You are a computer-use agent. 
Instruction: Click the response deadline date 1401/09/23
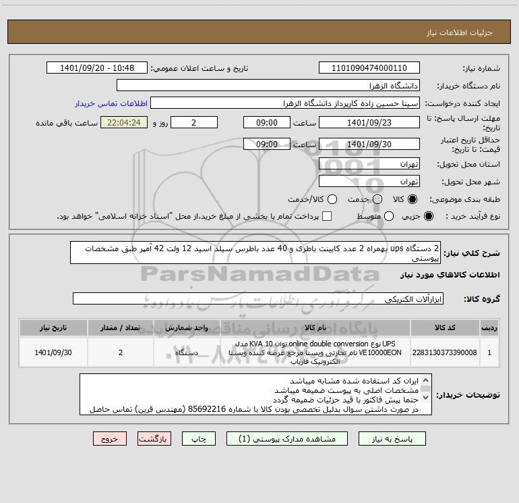click(x=369, y=122)
